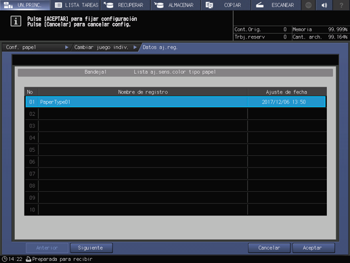Image resolution: width=350 pixels, height=263 pixels.
Task: Select row 01 PaperType01
Action: tap(175, 102)
